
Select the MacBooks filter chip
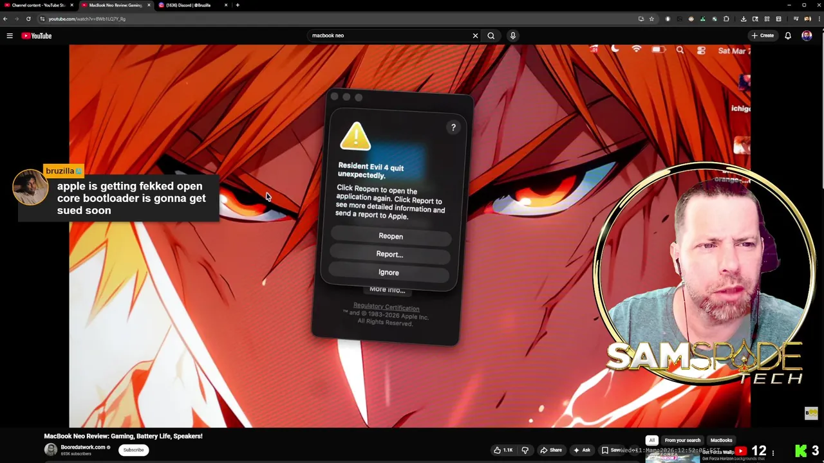(x=721, y=440)
